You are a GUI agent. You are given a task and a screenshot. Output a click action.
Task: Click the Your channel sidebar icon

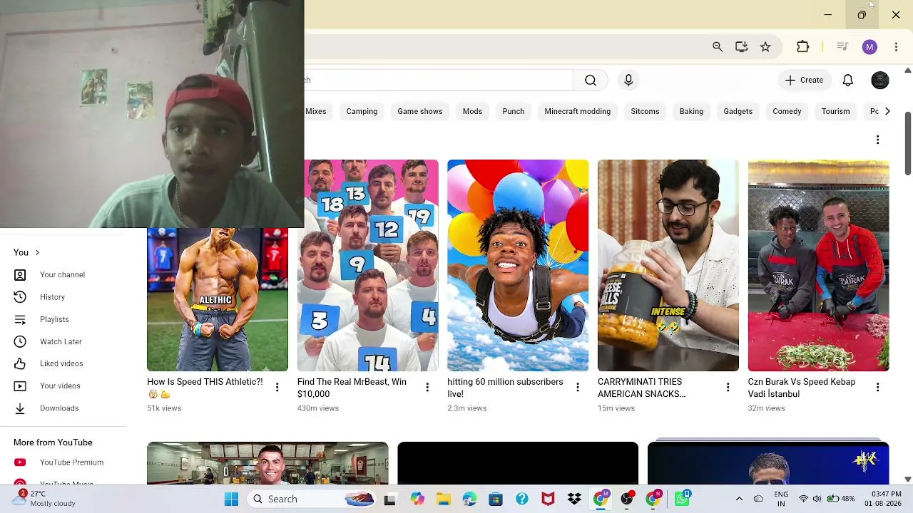20,275
